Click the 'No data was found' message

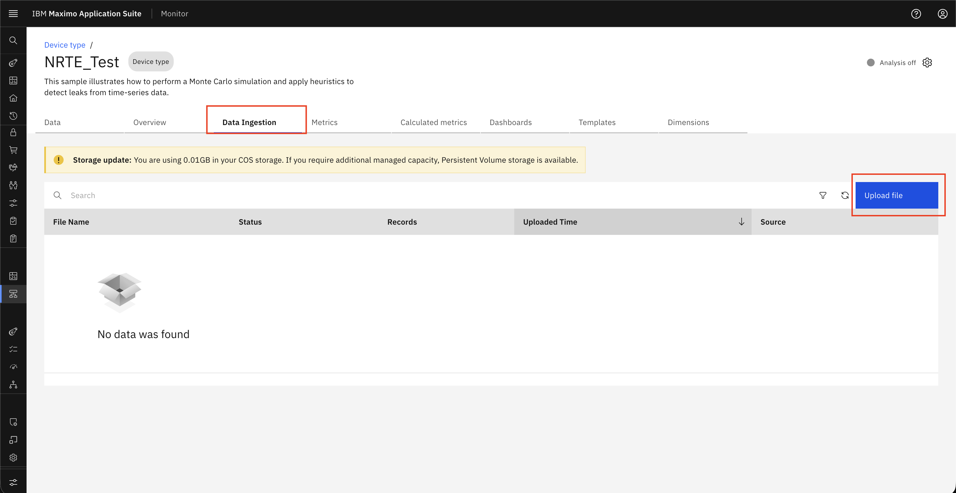(143, 334)
